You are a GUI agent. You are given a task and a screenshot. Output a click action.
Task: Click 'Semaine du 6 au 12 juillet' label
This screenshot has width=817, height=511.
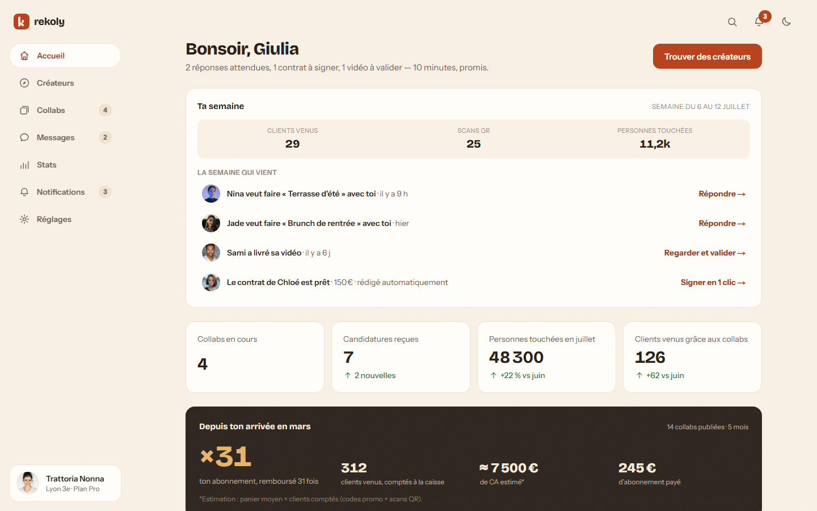pos(701,107)
